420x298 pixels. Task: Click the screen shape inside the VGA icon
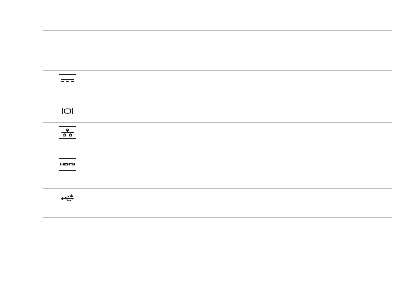[x=67, y=111]
